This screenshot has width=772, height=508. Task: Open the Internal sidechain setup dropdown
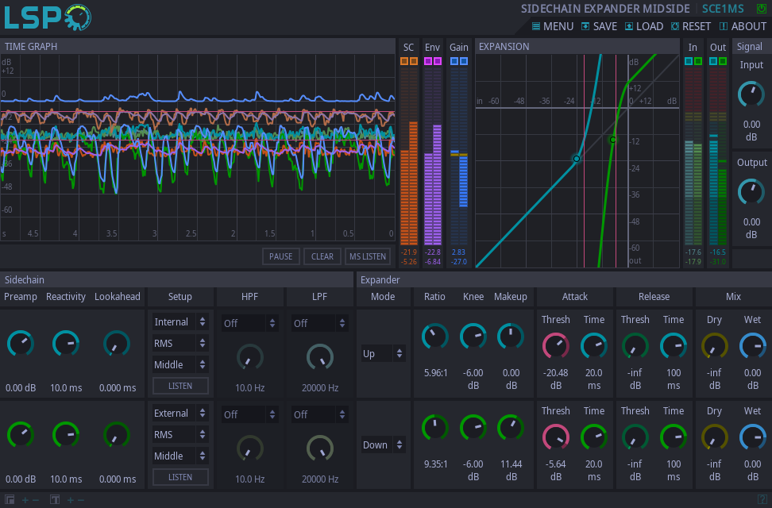click(180, 322)
